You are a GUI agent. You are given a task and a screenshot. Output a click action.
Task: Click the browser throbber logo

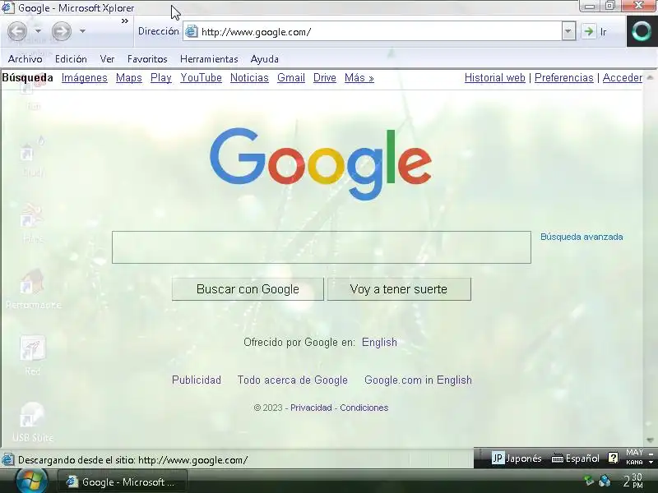(642, 31)
